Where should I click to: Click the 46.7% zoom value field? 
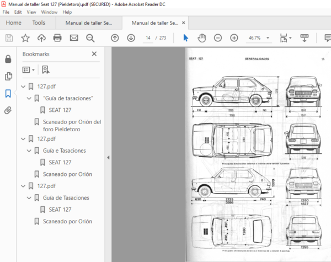coord(254,38)
